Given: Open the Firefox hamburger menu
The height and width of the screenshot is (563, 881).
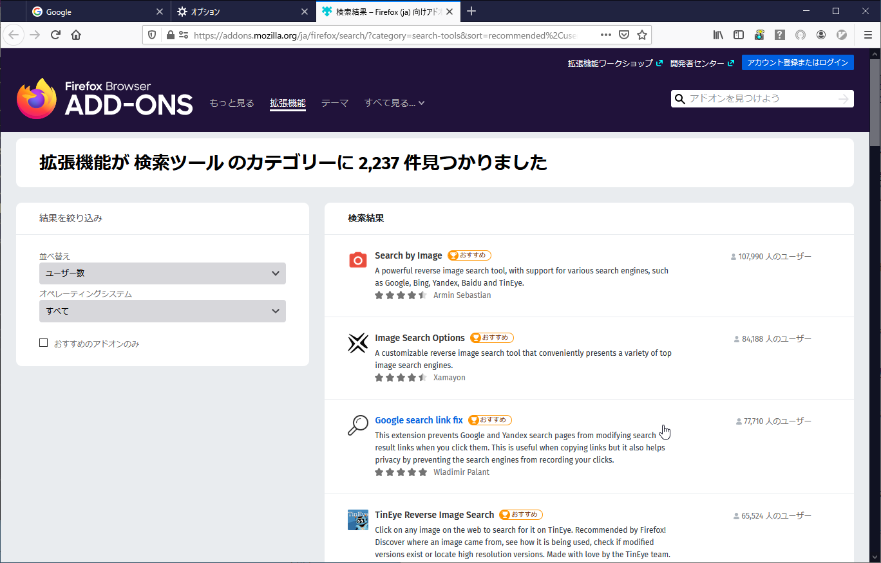Looking at the screenshot, I should (868, 35).
